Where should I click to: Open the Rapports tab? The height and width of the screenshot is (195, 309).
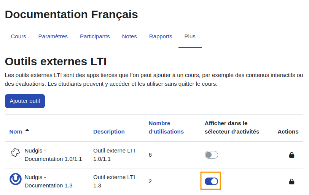pyautogui.click(x=161, y=36)
